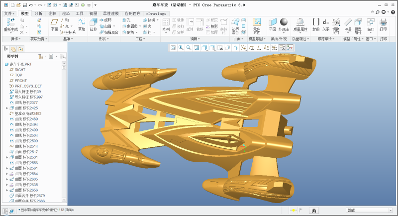This screenshot has height=216, width=398.
Task: Select the Shell (壳) tool
Action: click(147, 26)
